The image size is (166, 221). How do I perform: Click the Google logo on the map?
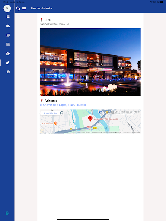tap(90, 129)
